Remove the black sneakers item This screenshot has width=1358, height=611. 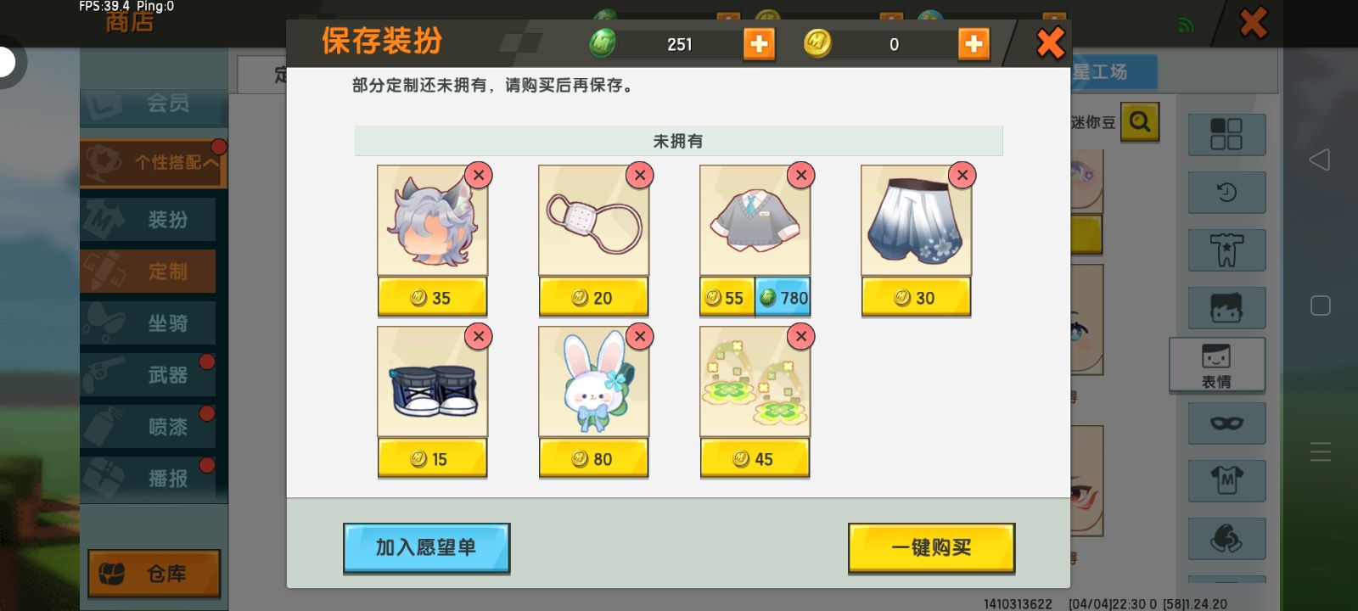(x=479, y=336)
